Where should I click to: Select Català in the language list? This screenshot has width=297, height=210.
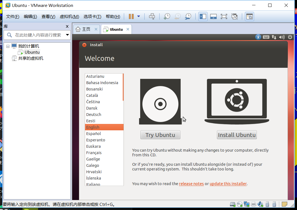coord(104,95)
